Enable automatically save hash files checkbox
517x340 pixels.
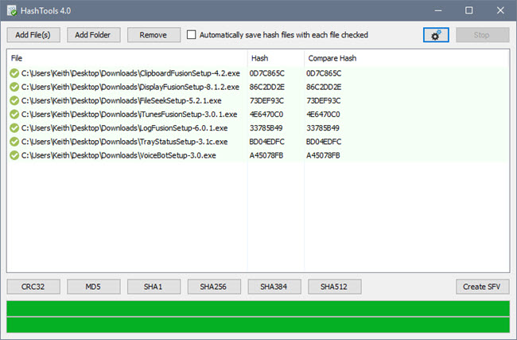(191, 35)
